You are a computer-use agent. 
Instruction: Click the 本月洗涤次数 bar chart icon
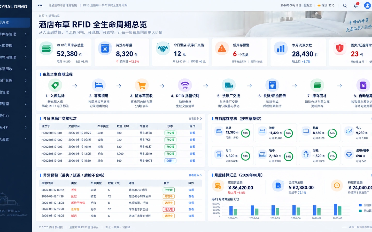tap(281, 48)
